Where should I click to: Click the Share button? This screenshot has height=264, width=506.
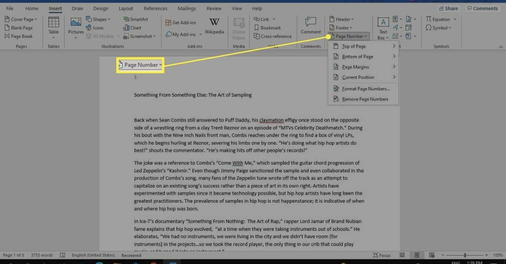click(x=448, y=8)
